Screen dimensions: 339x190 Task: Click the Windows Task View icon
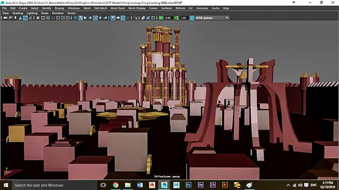pyautogui.click(x=103, y=185)
